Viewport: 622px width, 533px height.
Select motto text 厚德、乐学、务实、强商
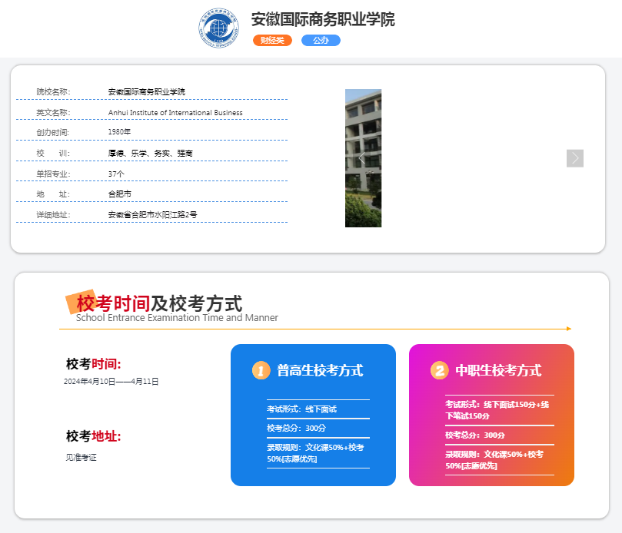(x=151, y=154)
